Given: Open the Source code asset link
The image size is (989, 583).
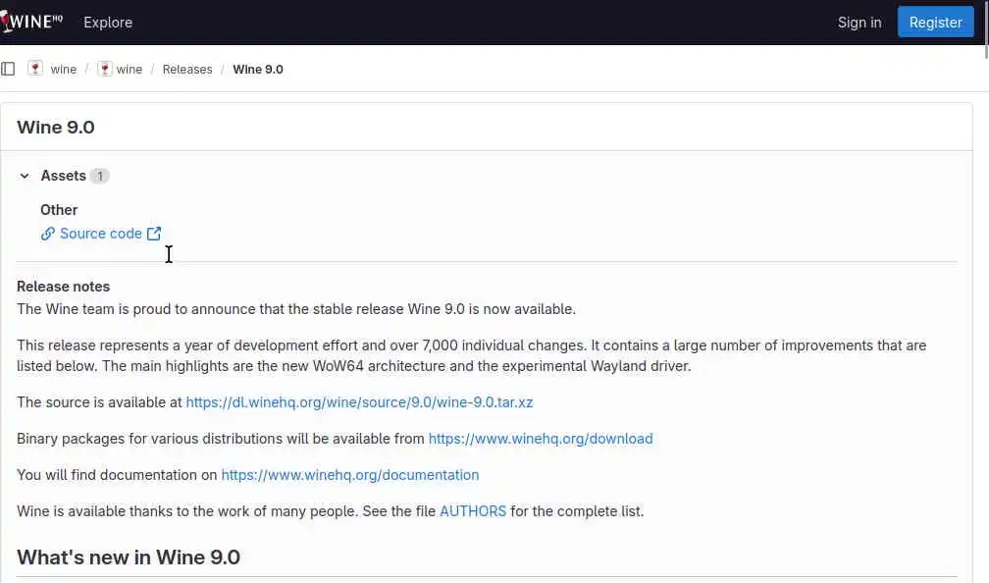Looking at the screenshot, I should pyautogui.click(x=101, y=234).
